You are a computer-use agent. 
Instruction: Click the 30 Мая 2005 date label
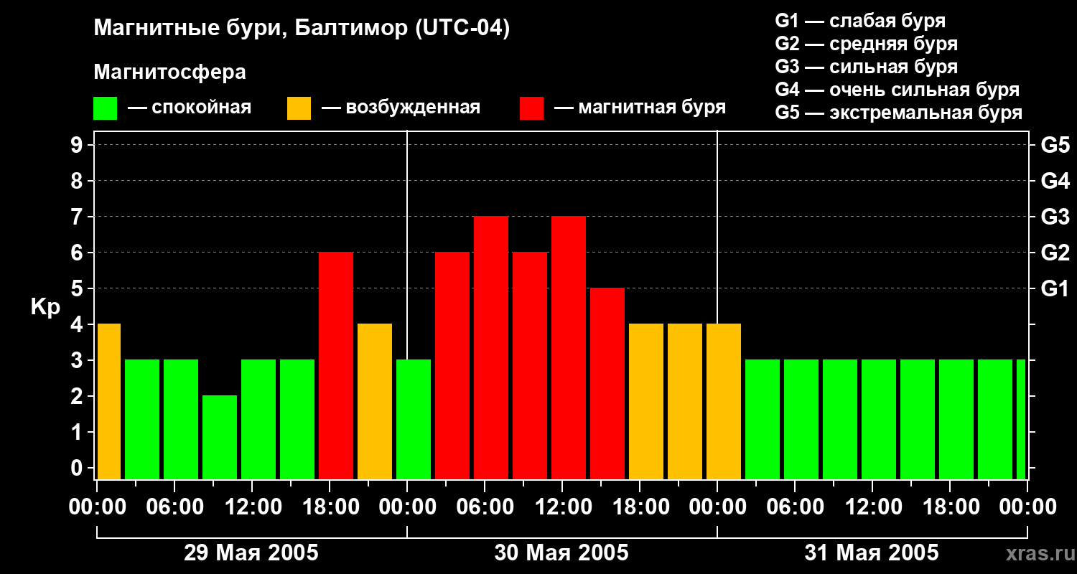pyautogui.click(x=561, y=552)
